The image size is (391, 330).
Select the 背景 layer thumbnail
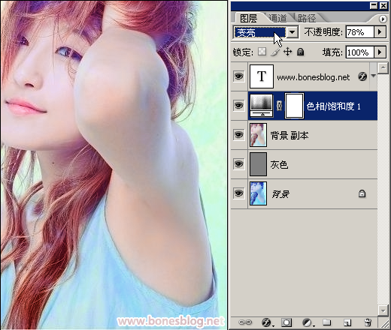258,193
